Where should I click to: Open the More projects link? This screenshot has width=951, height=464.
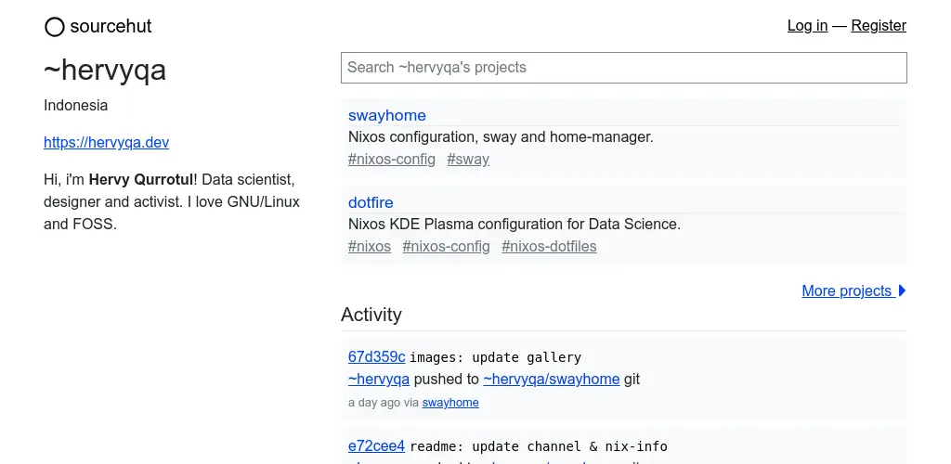coord(854,290)
